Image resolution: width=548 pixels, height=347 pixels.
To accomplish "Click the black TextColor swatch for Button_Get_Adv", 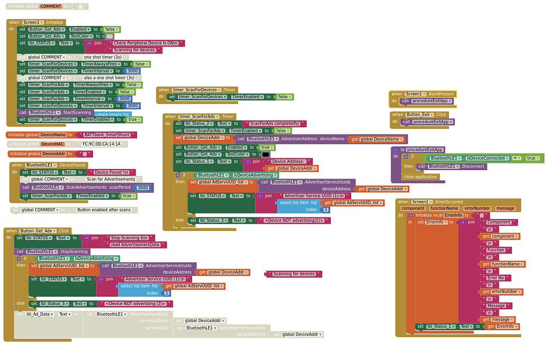I will pos(266,154).
